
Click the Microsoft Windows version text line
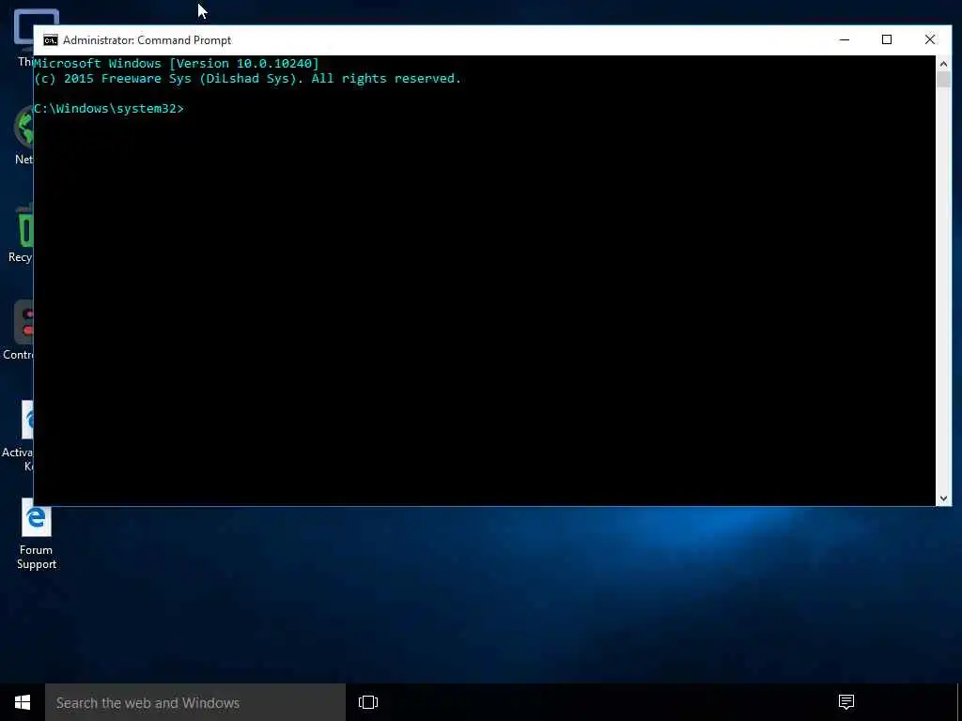[x=177, y=64]
